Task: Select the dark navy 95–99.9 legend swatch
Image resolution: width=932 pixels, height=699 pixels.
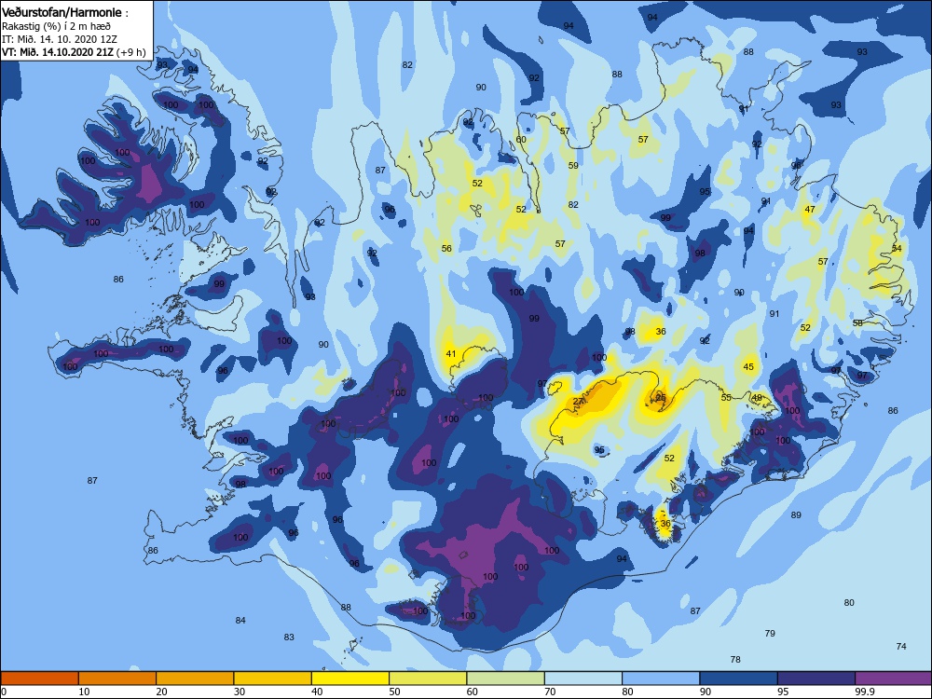Action: tap(816, 678)
